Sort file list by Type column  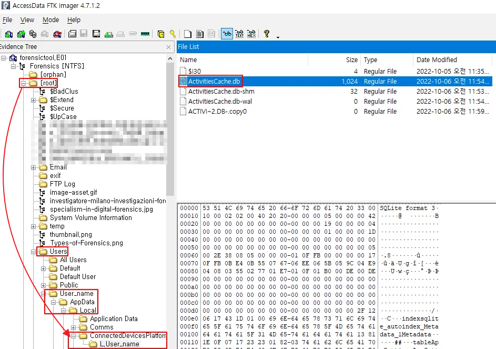(x=387, y=60)
